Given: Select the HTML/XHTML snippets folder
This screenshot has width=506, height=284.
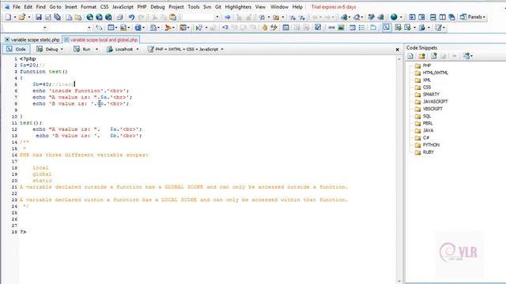Looking at the screenshot, I should 432,73.
